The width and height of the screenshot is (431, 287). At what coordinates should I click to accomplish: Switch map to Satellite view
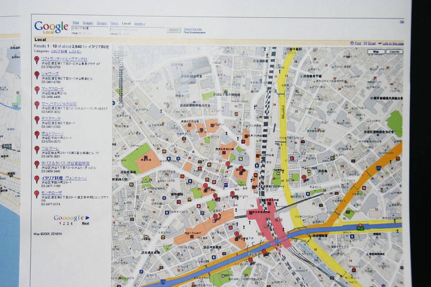[x=395, y=52]
